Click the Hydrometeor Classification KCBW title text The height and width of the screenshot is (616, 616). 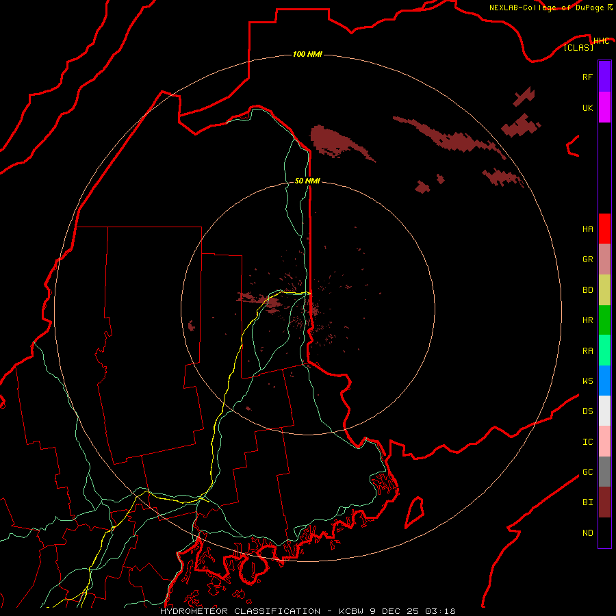point(307,611)
